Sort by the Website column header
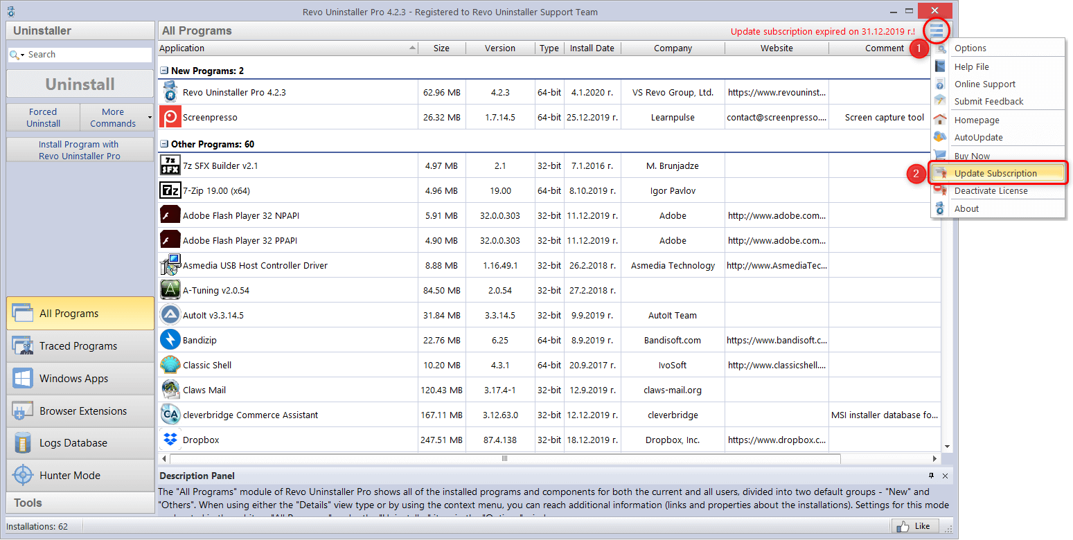This screenshot has height=540, width=1073. [x=777, y=48]
